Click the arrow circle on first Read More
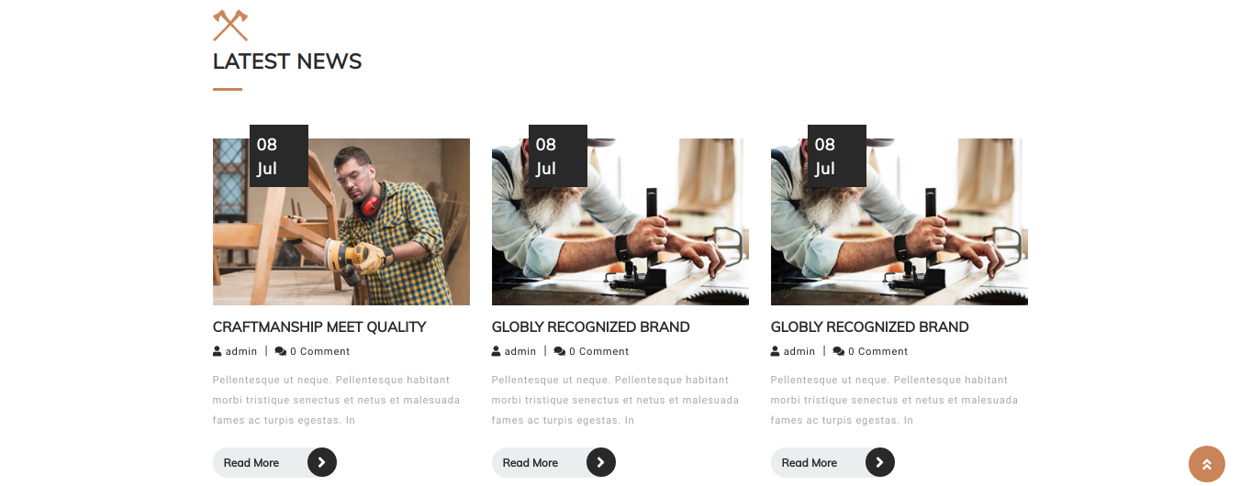1240x486 pixels. (x=322, y=462)
